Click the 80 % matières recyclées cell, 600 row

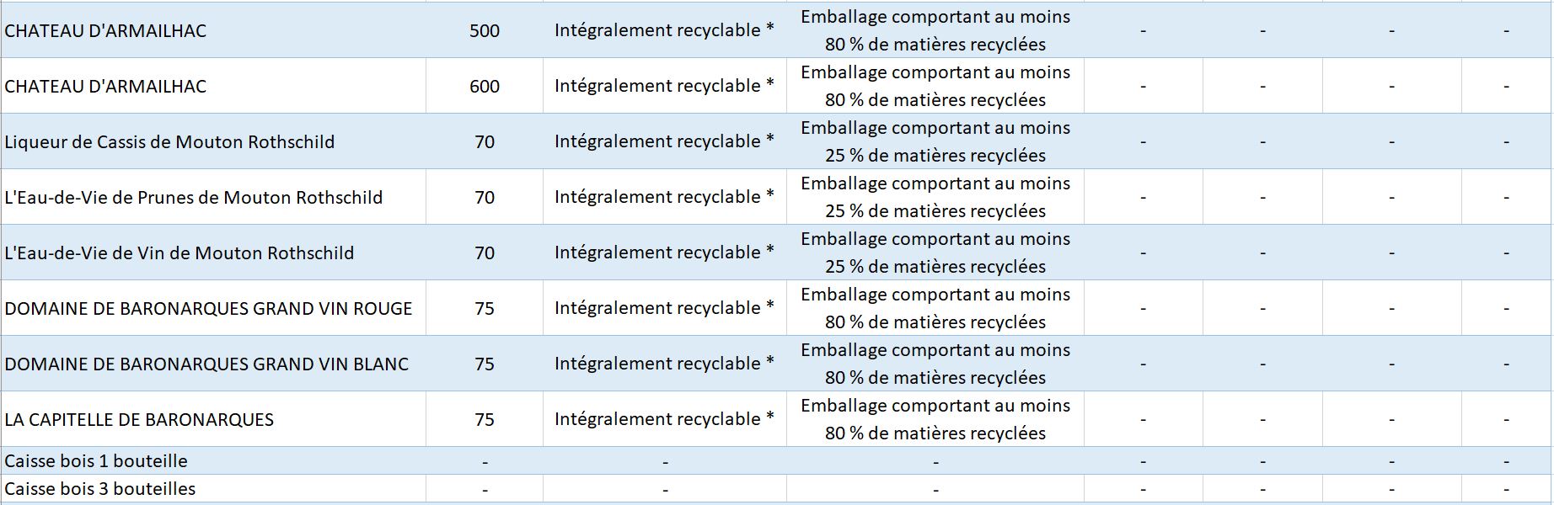click(935, 86)
